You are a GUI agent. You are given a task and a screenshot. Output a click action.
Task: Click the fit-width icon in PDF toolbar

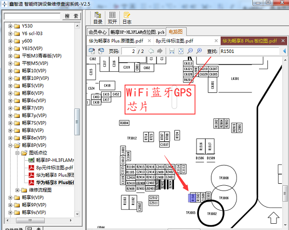[172, 51]
